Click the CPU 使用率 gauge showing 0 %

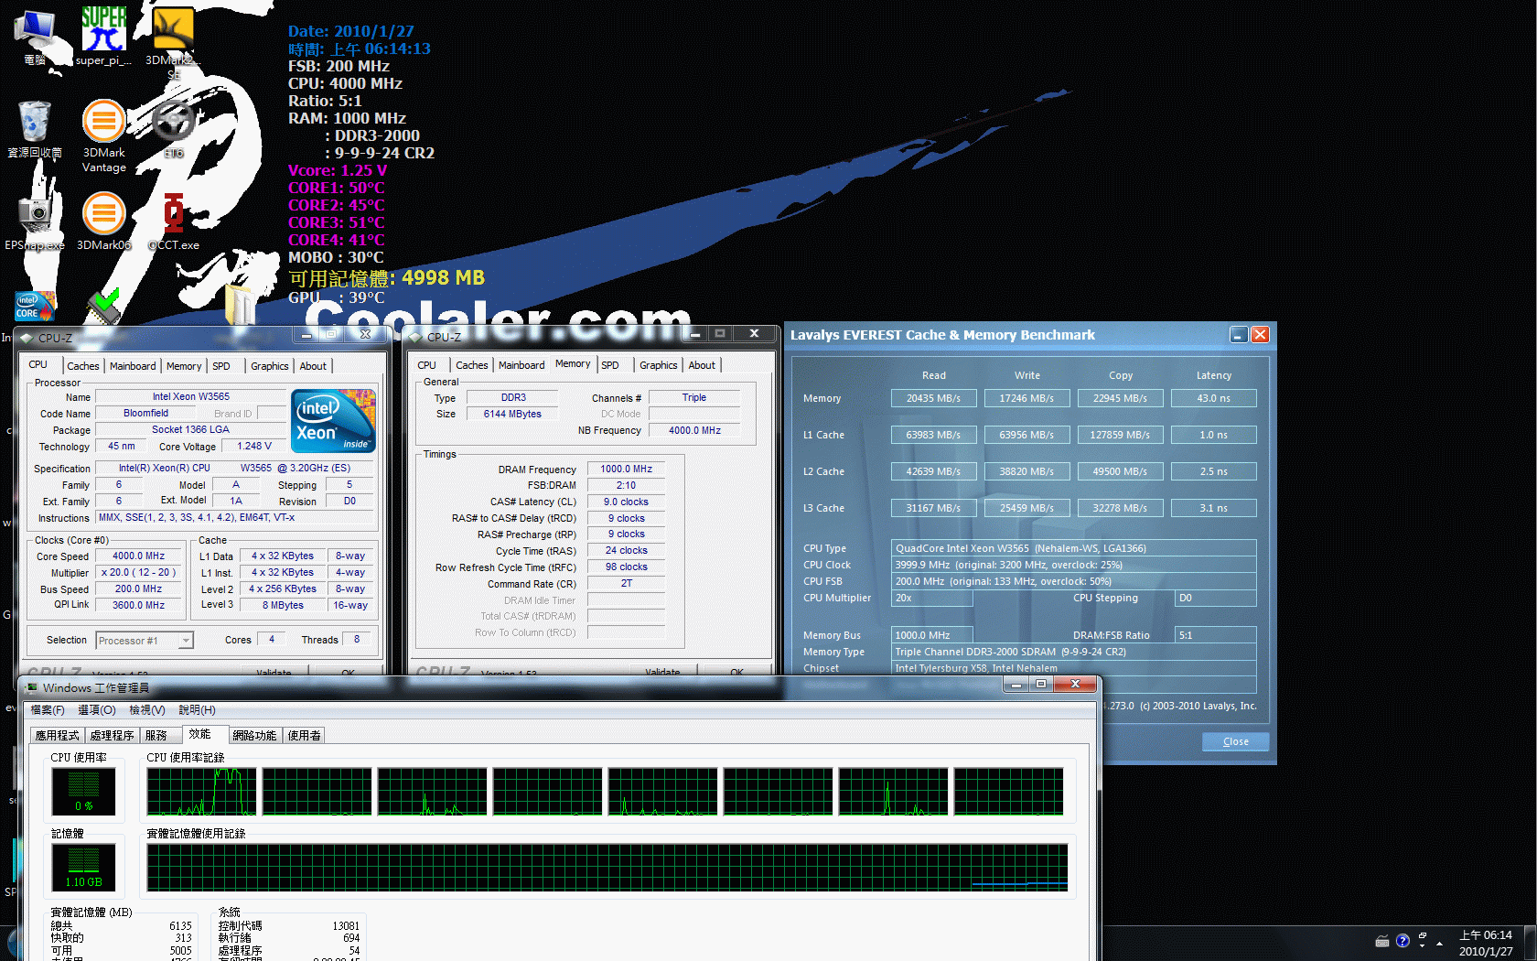pos(83,792)
